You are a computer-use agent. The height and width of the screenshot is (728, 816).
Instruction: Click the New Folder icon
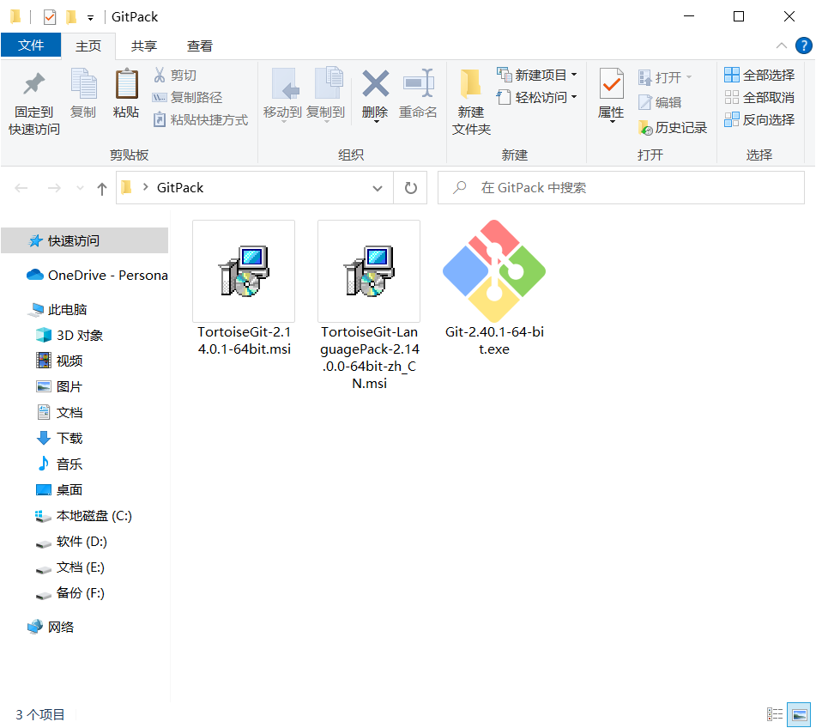coord(470,85)
